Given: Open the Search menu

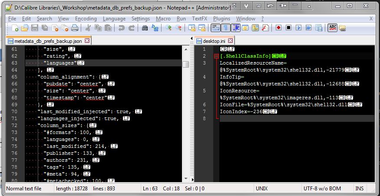Looking at the screenshot, I should 44,19.
